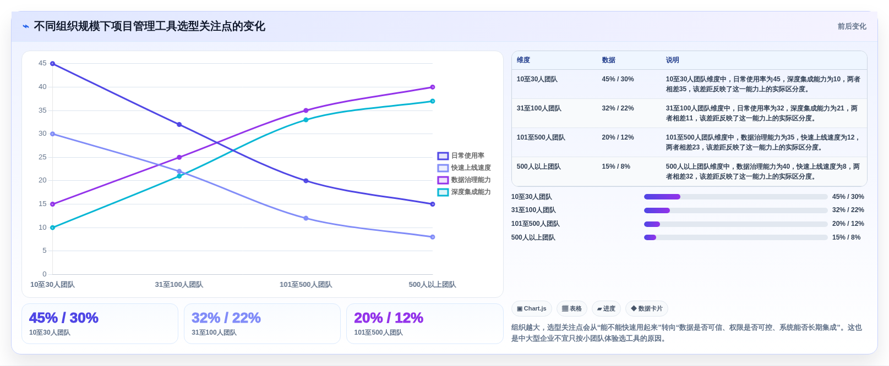
Task: Click the description mentioning 两者相差11
Action: (x=763, y=114)
